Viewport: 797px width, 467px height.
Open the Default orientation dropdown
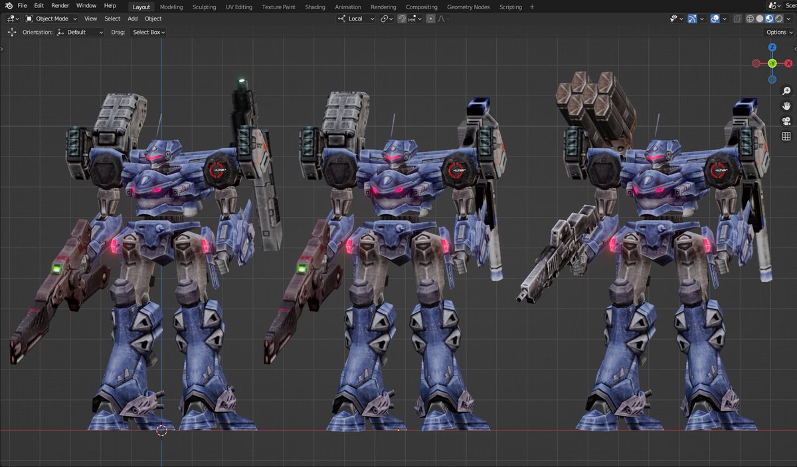[x=78, y=32]
